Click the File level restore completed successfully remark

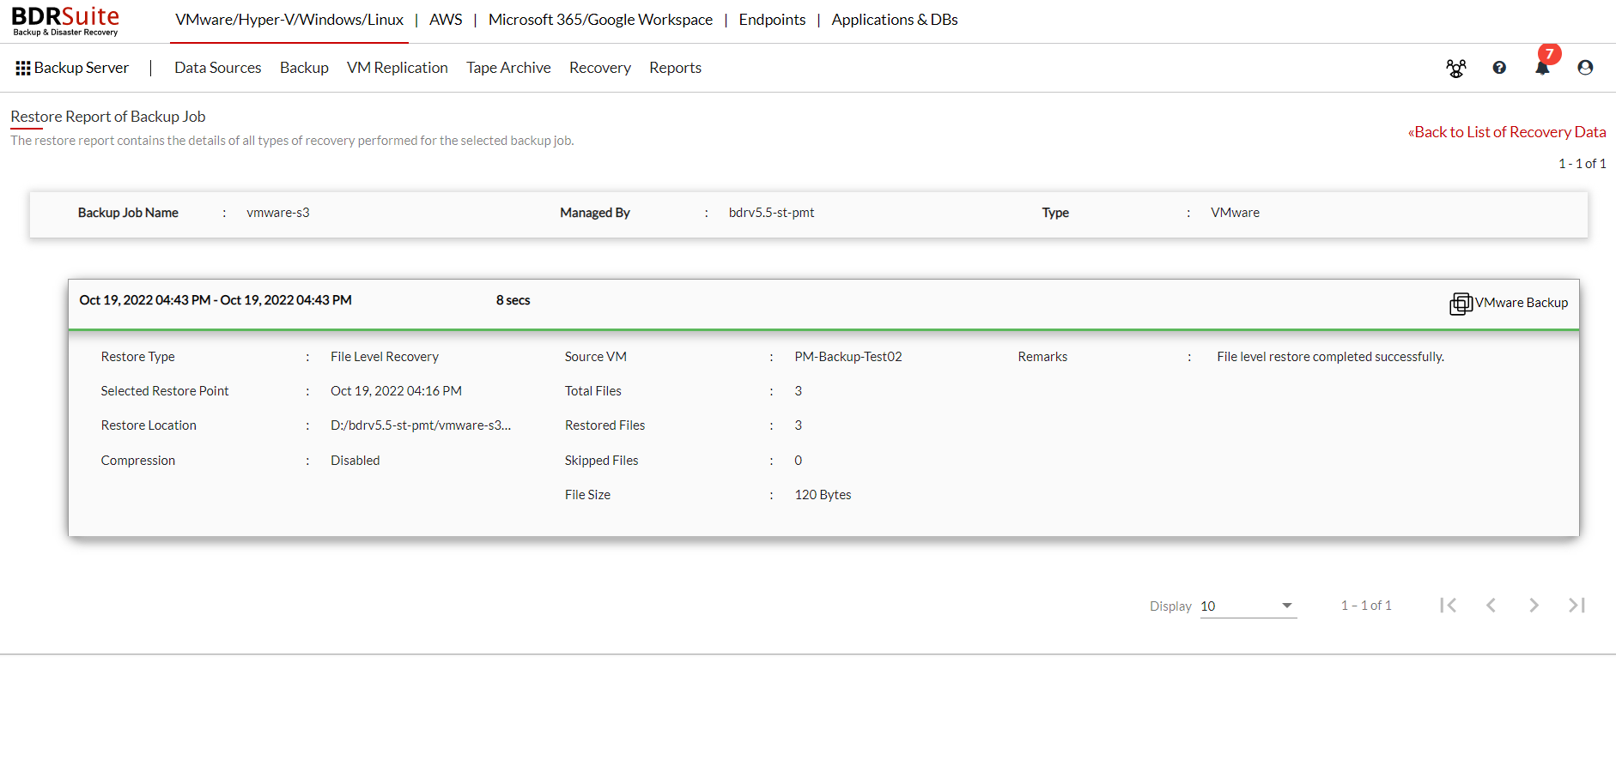tap(1330, 357)
